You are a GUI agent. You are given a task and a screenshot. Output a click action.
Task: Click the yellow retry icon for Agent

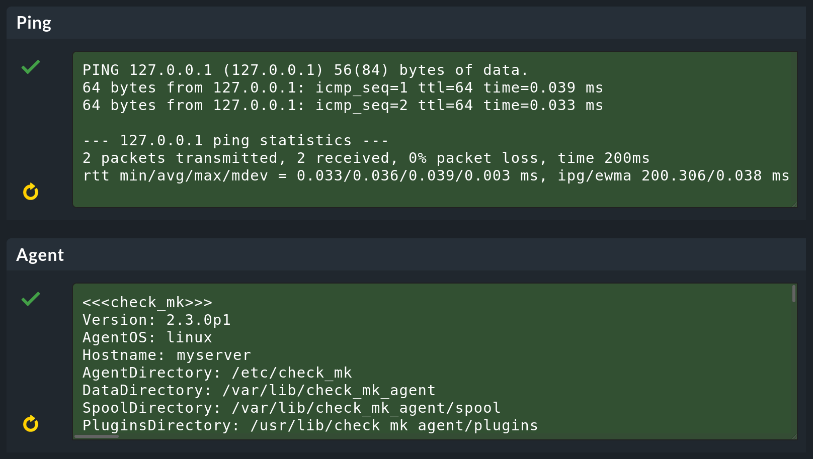(31, 424)
